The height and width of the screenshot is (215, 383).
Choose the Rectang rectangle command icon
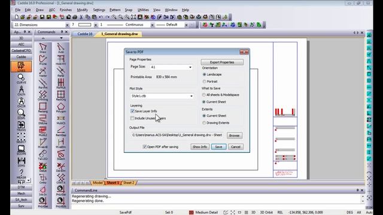(42, 107)
